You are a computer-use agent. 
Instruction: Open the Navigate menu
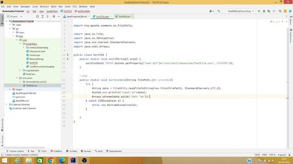(25, 6)
